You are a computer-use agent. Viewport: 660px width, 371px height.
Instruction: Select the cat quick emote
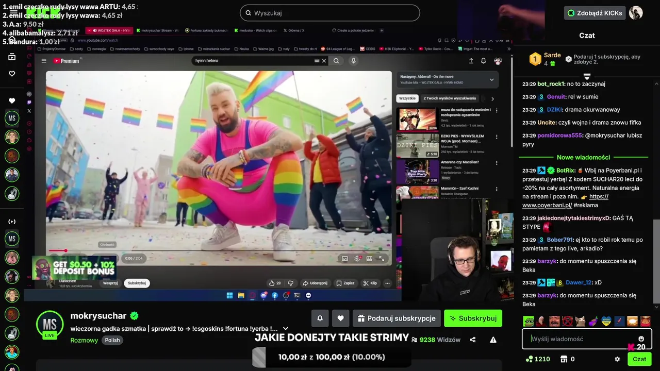coord(580,322)
